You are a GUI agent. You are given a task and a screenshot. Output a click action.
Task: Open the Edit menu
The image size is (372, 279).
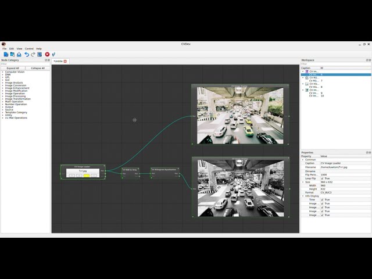(x=12, y=49)
